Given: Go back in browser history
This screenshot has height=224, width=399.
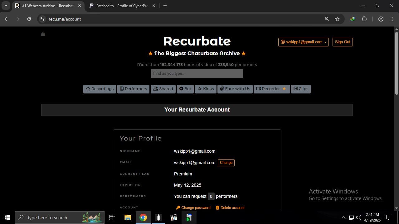Looking at the screenshot, I should click(x=7, y=19).
